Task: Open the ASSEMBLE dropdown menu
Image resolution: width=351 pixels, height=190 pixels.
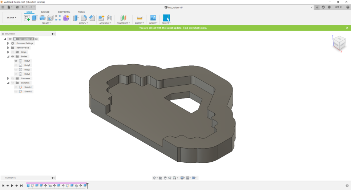Action: point(105,23)
